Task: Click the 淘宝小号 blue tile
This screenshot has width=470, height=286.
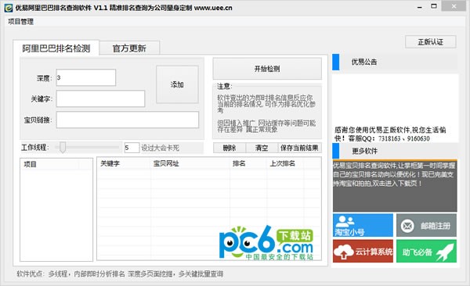Action: [x=363, y=225]
